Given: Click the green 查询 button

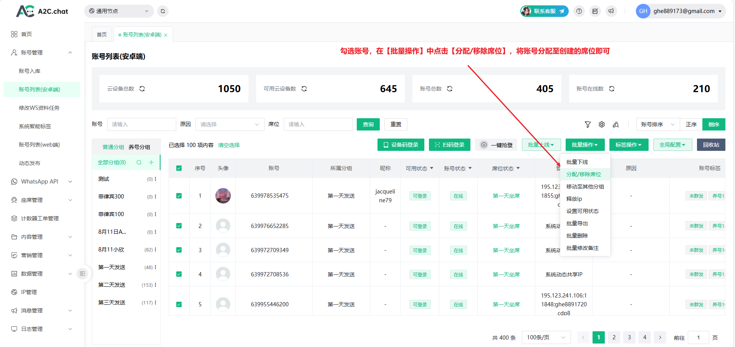Looking at the screenshot, I should point(368,124).
